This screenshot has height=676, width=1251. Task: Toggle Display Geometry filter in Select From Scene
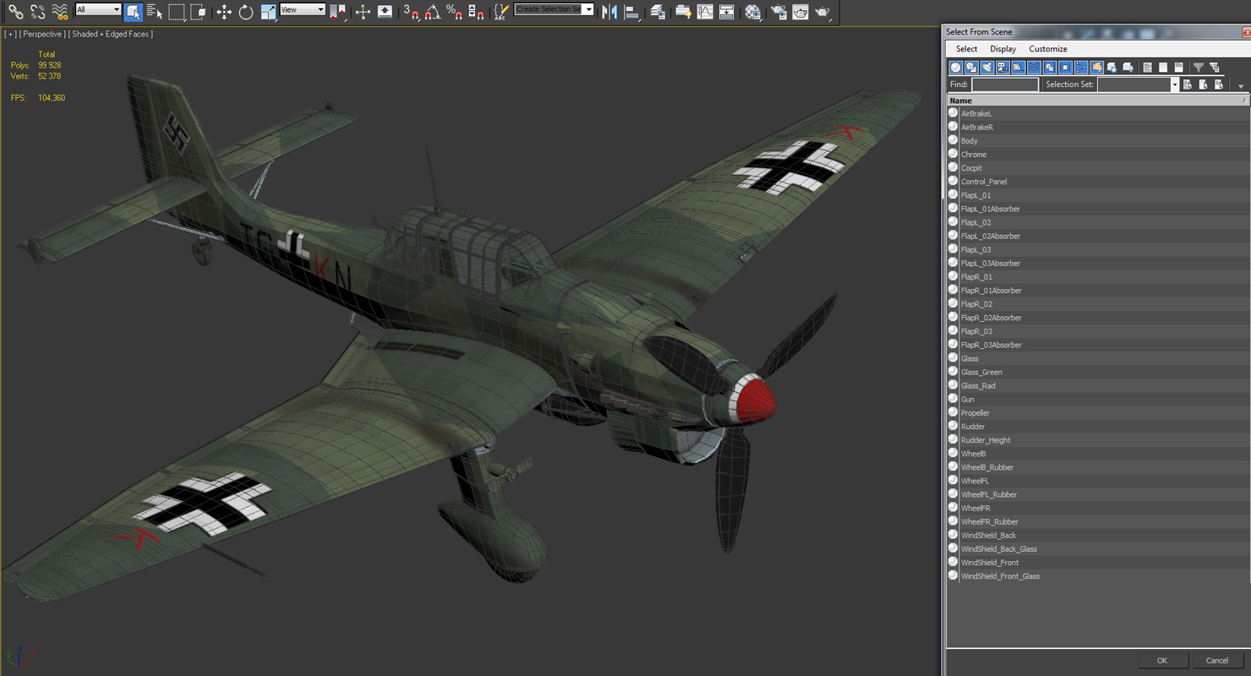point(956,68)
